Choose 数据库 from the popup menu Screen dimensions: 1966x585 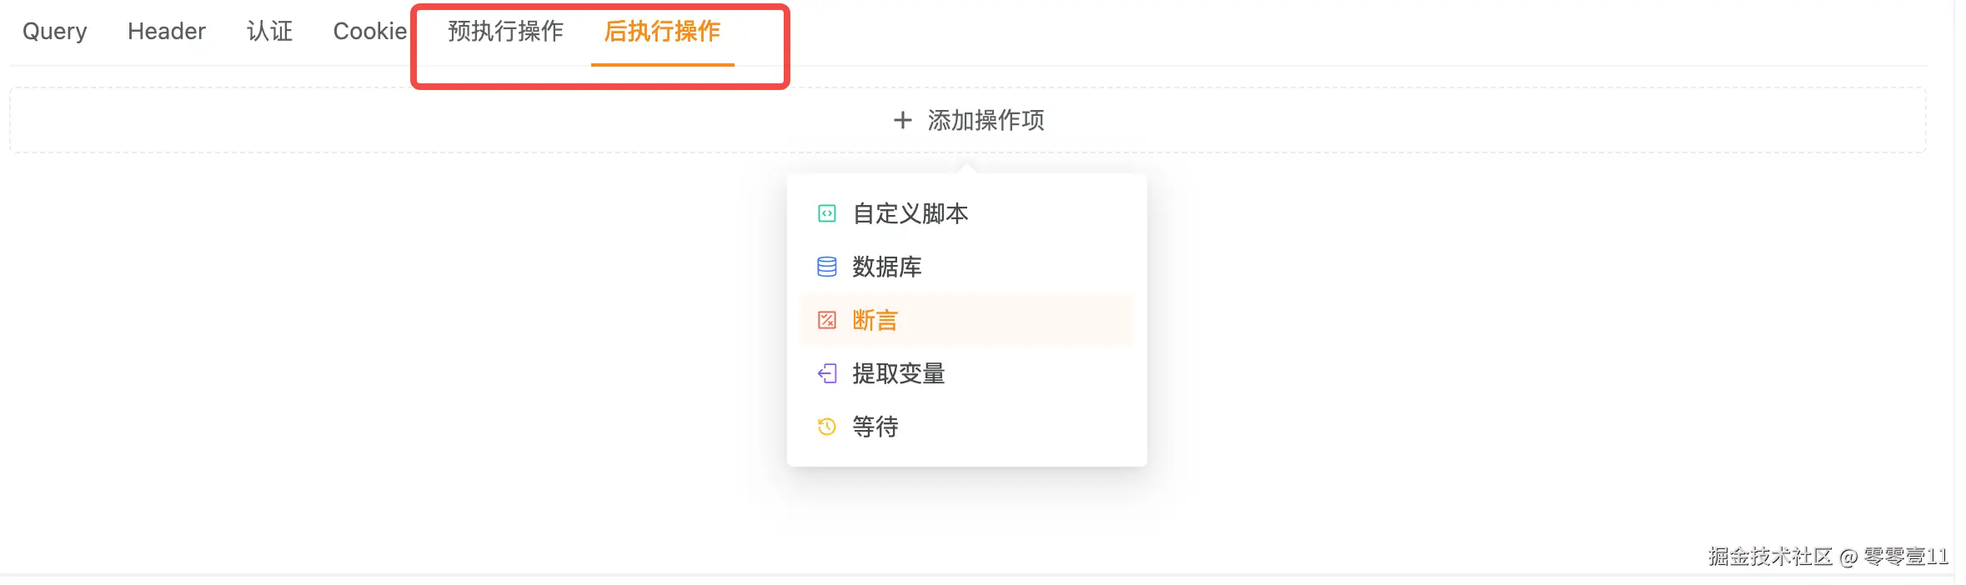pyautogui.click(x=887, y=267)
